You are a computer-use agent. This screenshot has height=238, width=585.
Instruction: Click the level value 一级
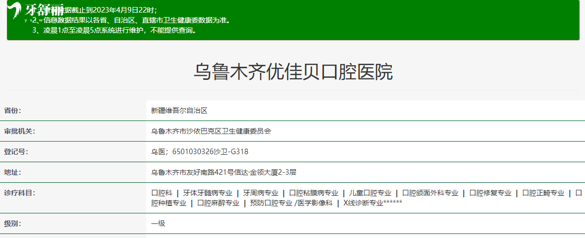158,223
